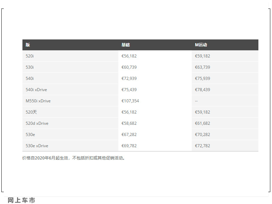Click the €107,354 base price
The image size is (272, 204).
130,101
